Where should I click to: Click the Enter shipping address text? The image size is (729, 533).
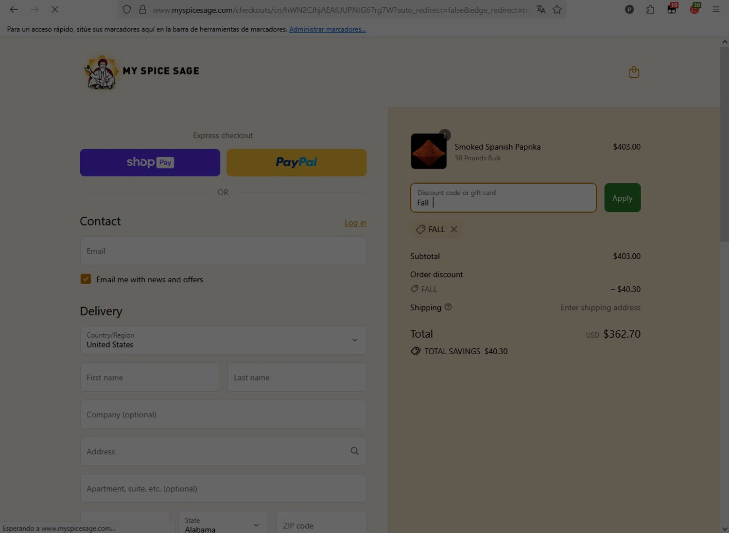coord(600,308)
